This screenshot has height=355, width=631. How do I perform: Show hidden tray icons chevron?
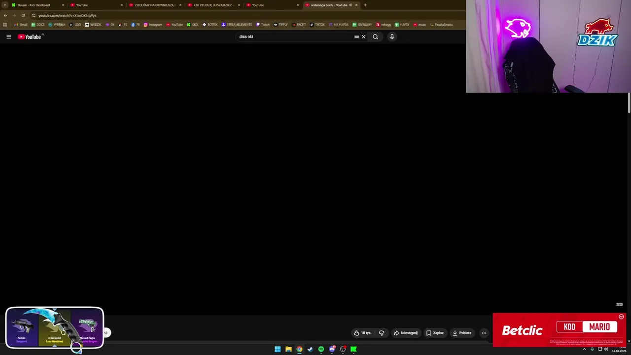pyautogui.click(x=584, y=349)
